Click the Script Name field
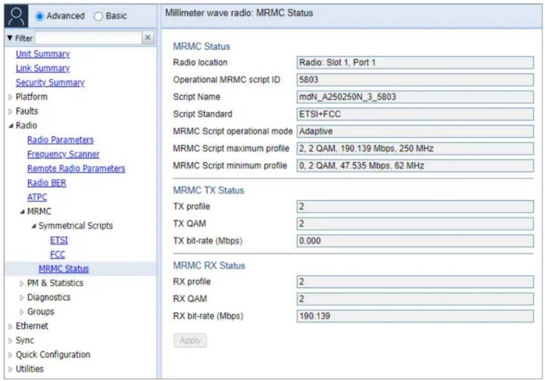 [x=415, y=97]
